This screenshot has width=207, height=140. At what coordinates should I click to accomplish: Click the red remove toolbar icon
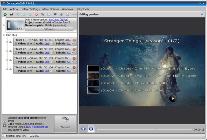pos(36,14)
